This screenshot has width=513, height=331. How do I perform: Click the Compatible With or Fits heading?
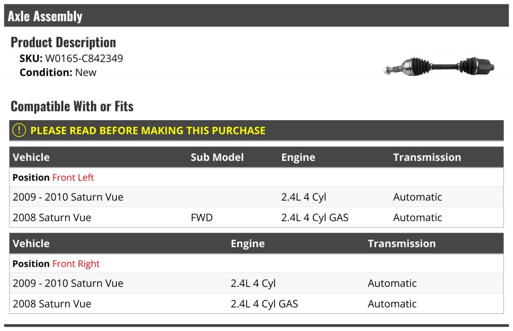point(72,106)
